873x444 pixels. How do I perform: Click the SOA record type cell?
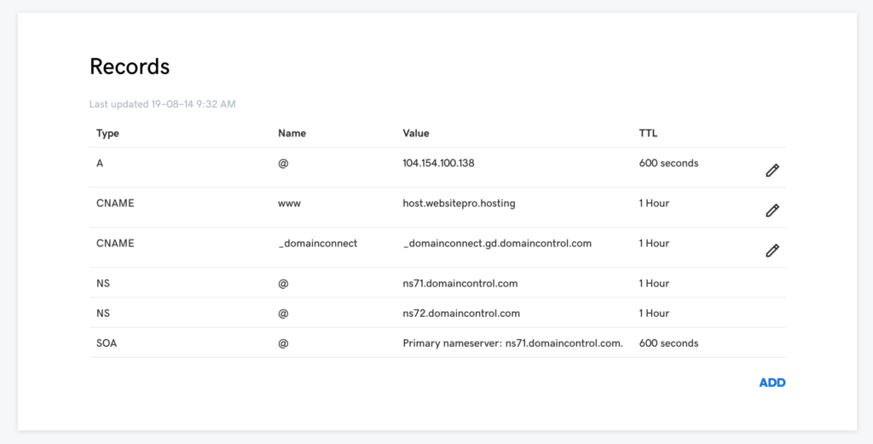(107, 343)
